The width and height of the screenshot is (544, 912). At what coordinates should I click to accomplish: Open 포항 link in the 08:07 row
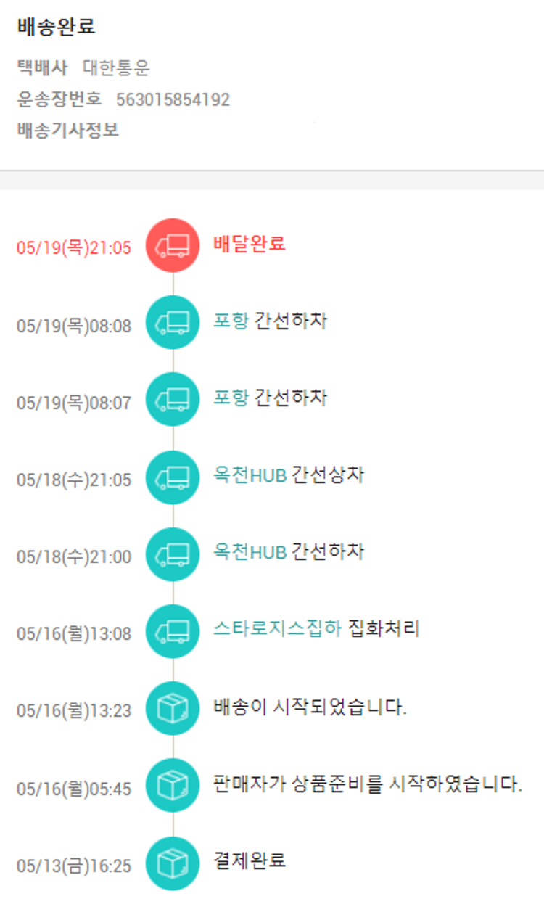[231, 398]
